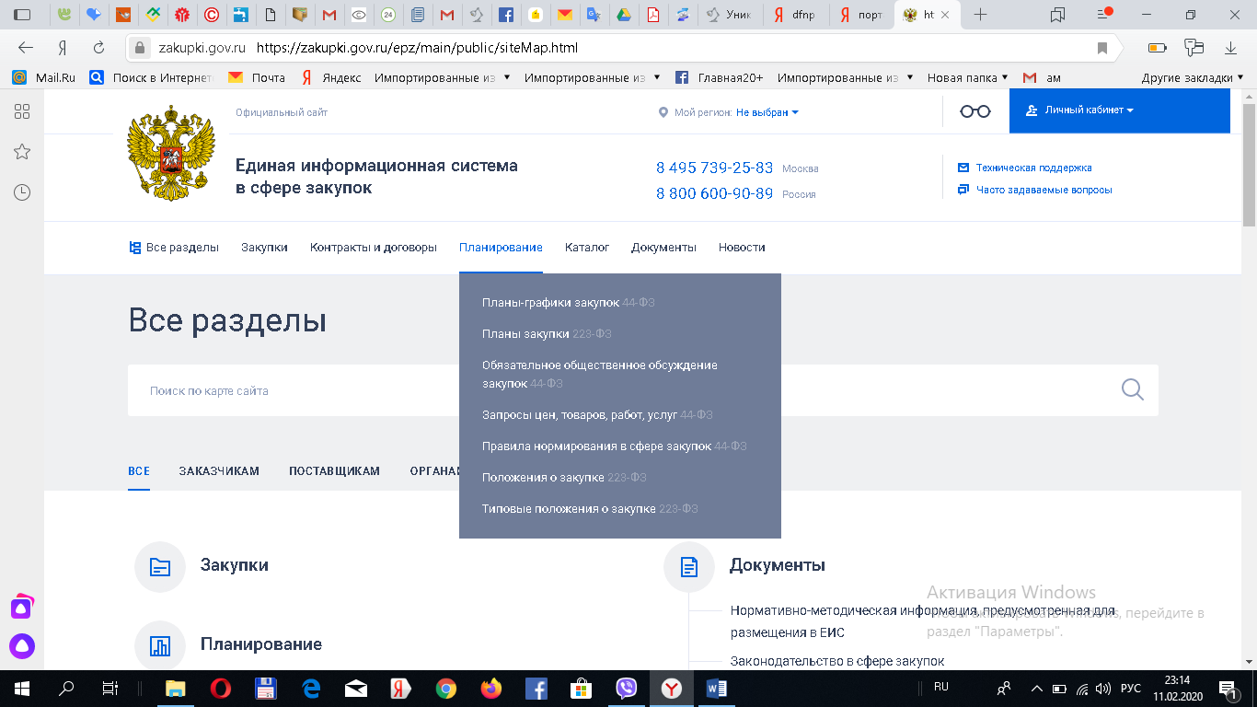Select Планы-графики закупок 44-ФЗ menu item
Screen dimensions: 1257x707
pyautogui.click(x=568, y=303)
